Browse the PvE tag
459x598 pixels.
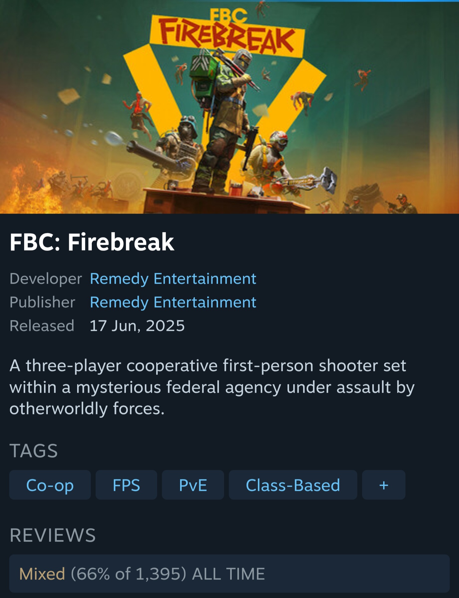point(193,485)
